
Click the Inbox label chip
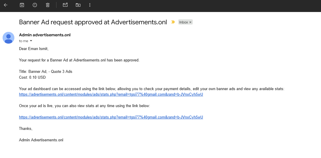[x=183, y=22]
